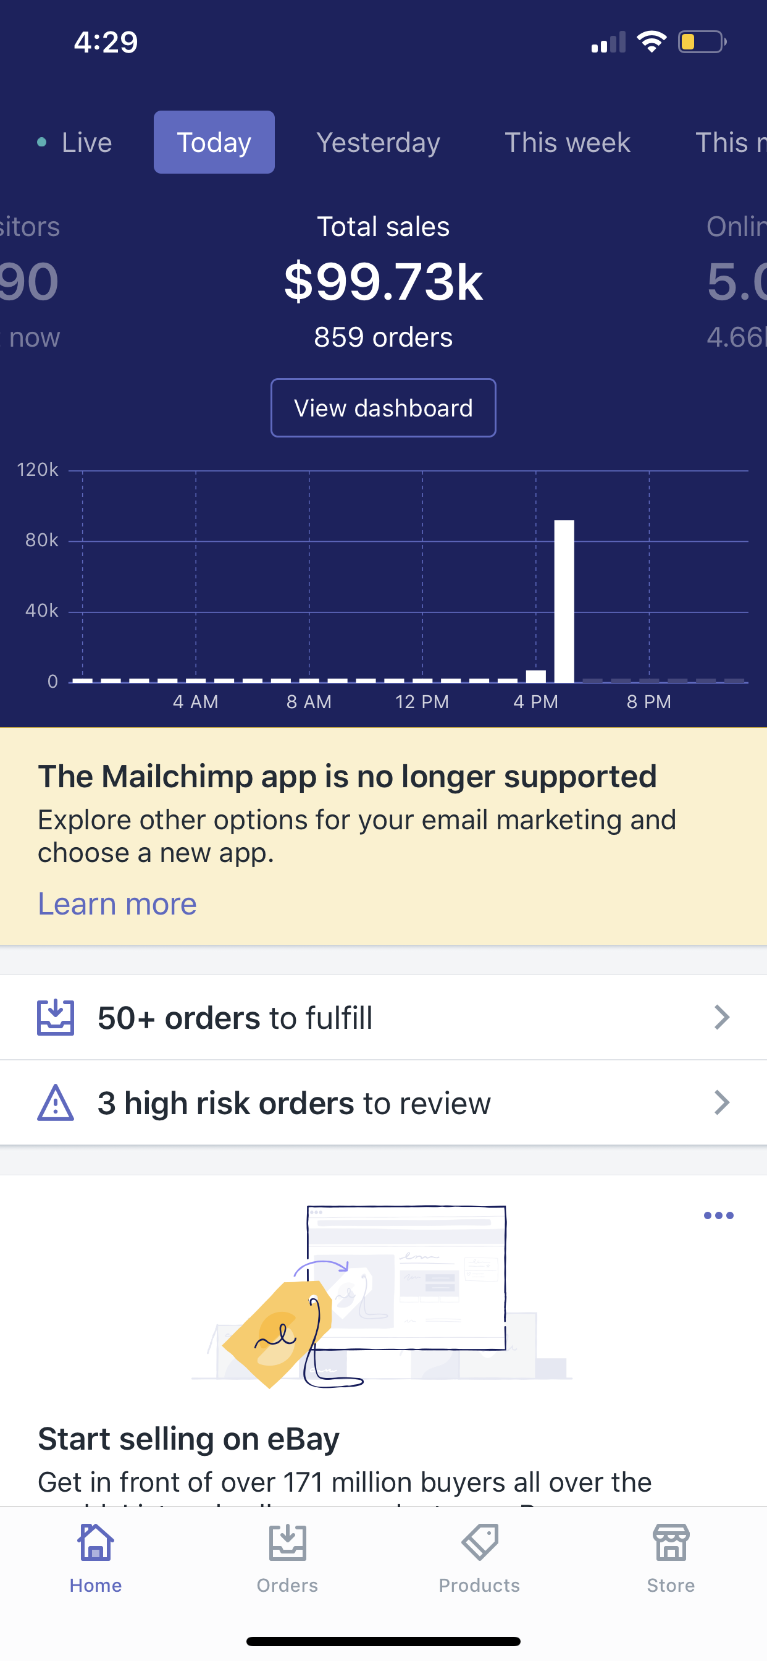Expand the high risk orders chevron
The image size is (767, 1661).
(722, 1102)
